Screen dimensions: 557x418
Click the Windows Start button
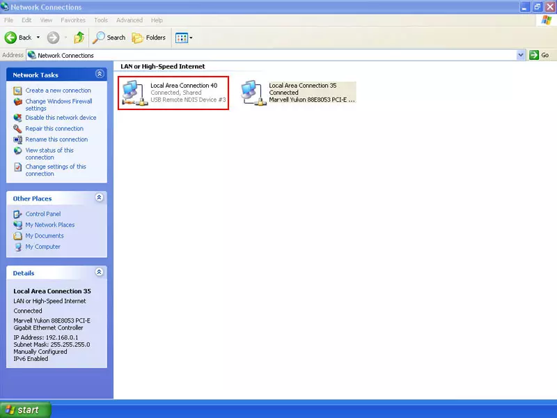[26, 410]
